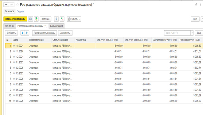Click Подразделение column header

(x=40, y=40)
